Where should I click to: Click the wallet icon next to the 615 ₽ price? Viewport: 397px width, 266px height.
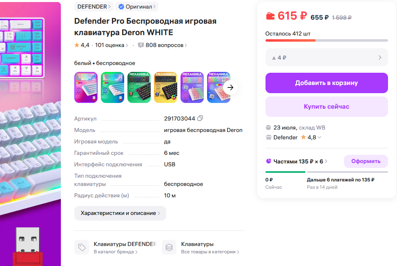coord(270,16)
